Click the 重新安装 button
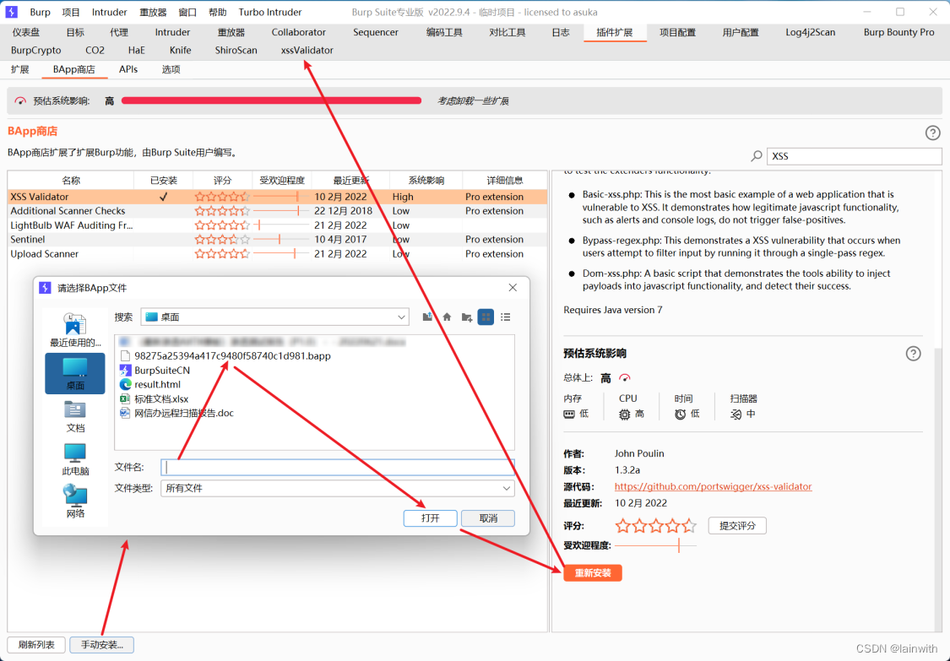Image resolution: width=950 pixels, height=661 pixels. pyautogui.click(x=593, y=573)
